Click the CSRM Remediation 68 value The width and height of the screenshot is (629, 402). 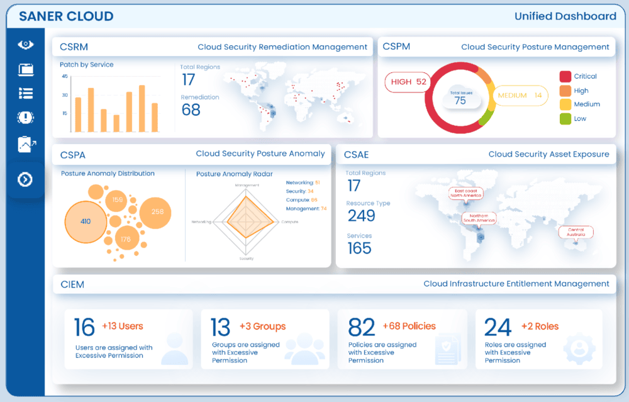[191, 110]
